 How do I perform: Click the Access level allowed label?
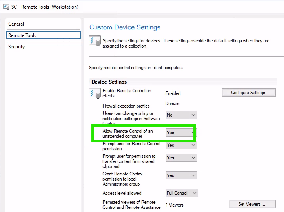[x=122, y=193]
